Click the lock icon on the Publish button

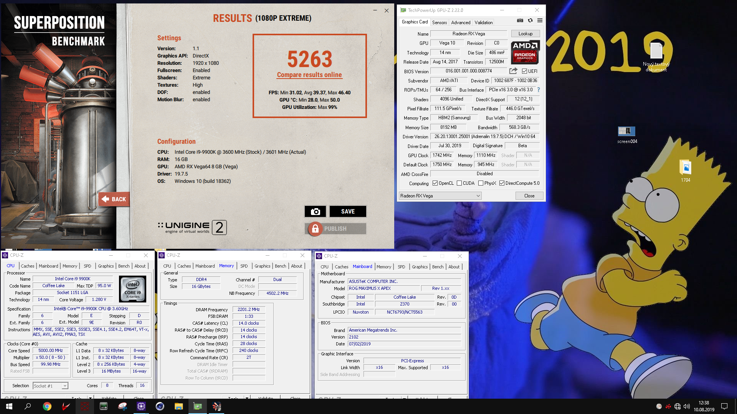(x=315, y=229)
